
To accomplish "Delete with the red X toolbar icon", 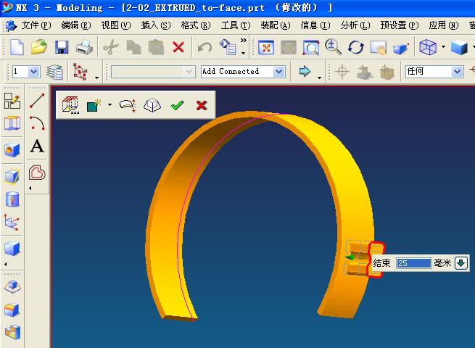I will coord(178,47).
